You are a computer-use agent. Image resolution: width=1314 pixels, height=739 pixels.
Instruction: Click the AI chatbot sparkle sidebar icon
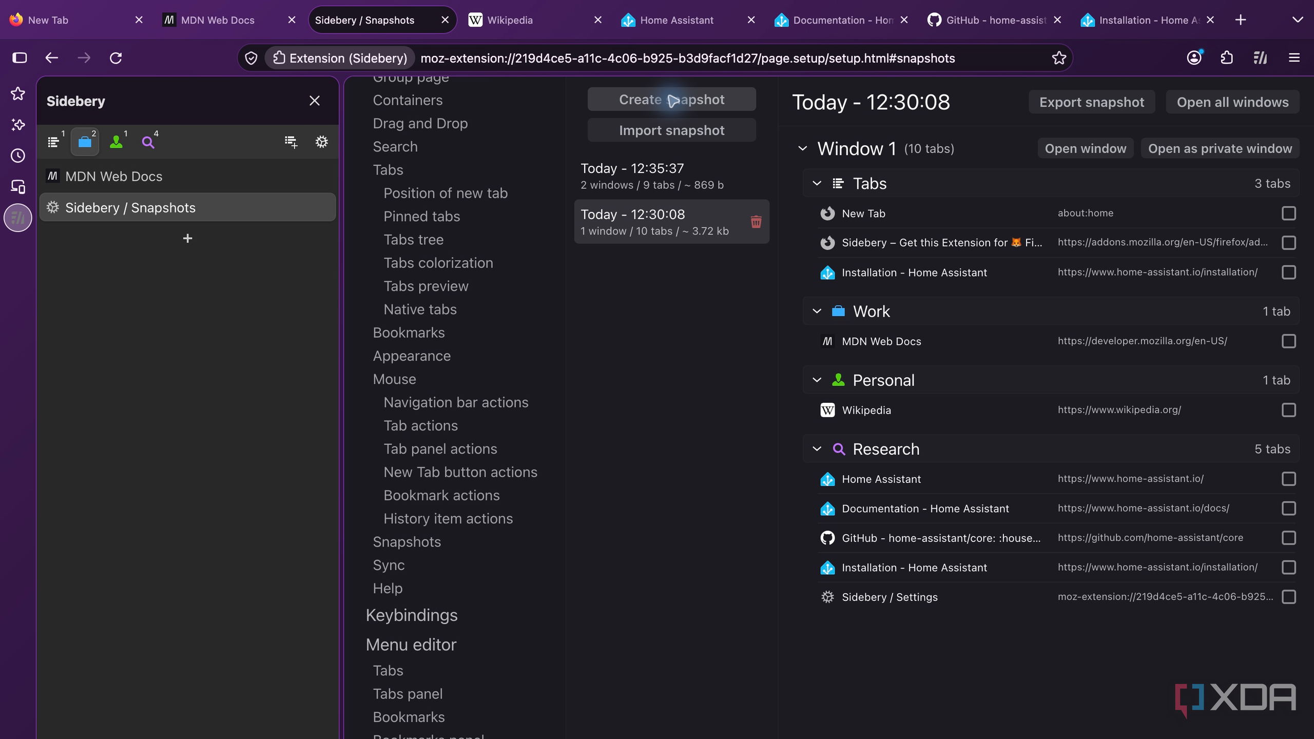coord(18,125)
